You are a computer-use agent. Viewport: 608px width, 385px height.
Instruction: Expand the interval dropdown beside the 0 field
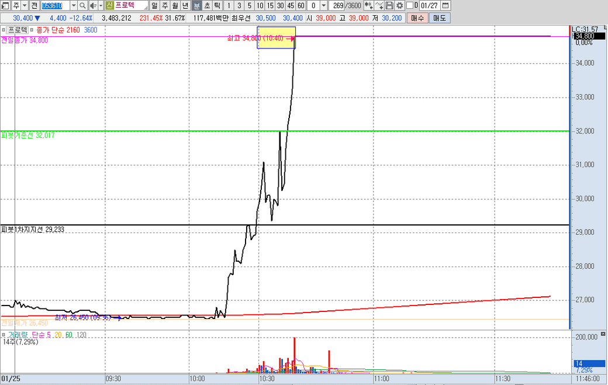(324, 5)
